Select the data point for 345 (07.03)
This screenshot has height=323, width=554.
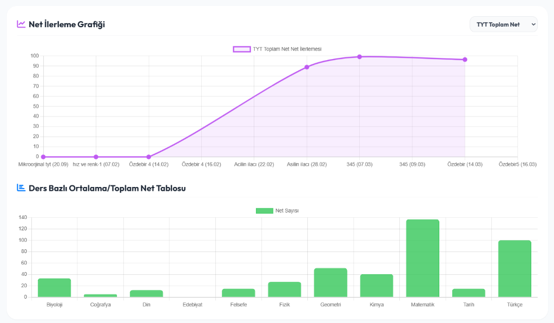(x=359, y=57)
